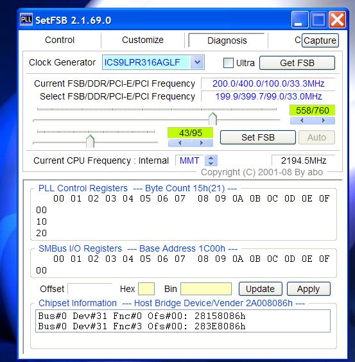Click the Dev#31 Fnc#0 chipset info line

tap(142, 316)
